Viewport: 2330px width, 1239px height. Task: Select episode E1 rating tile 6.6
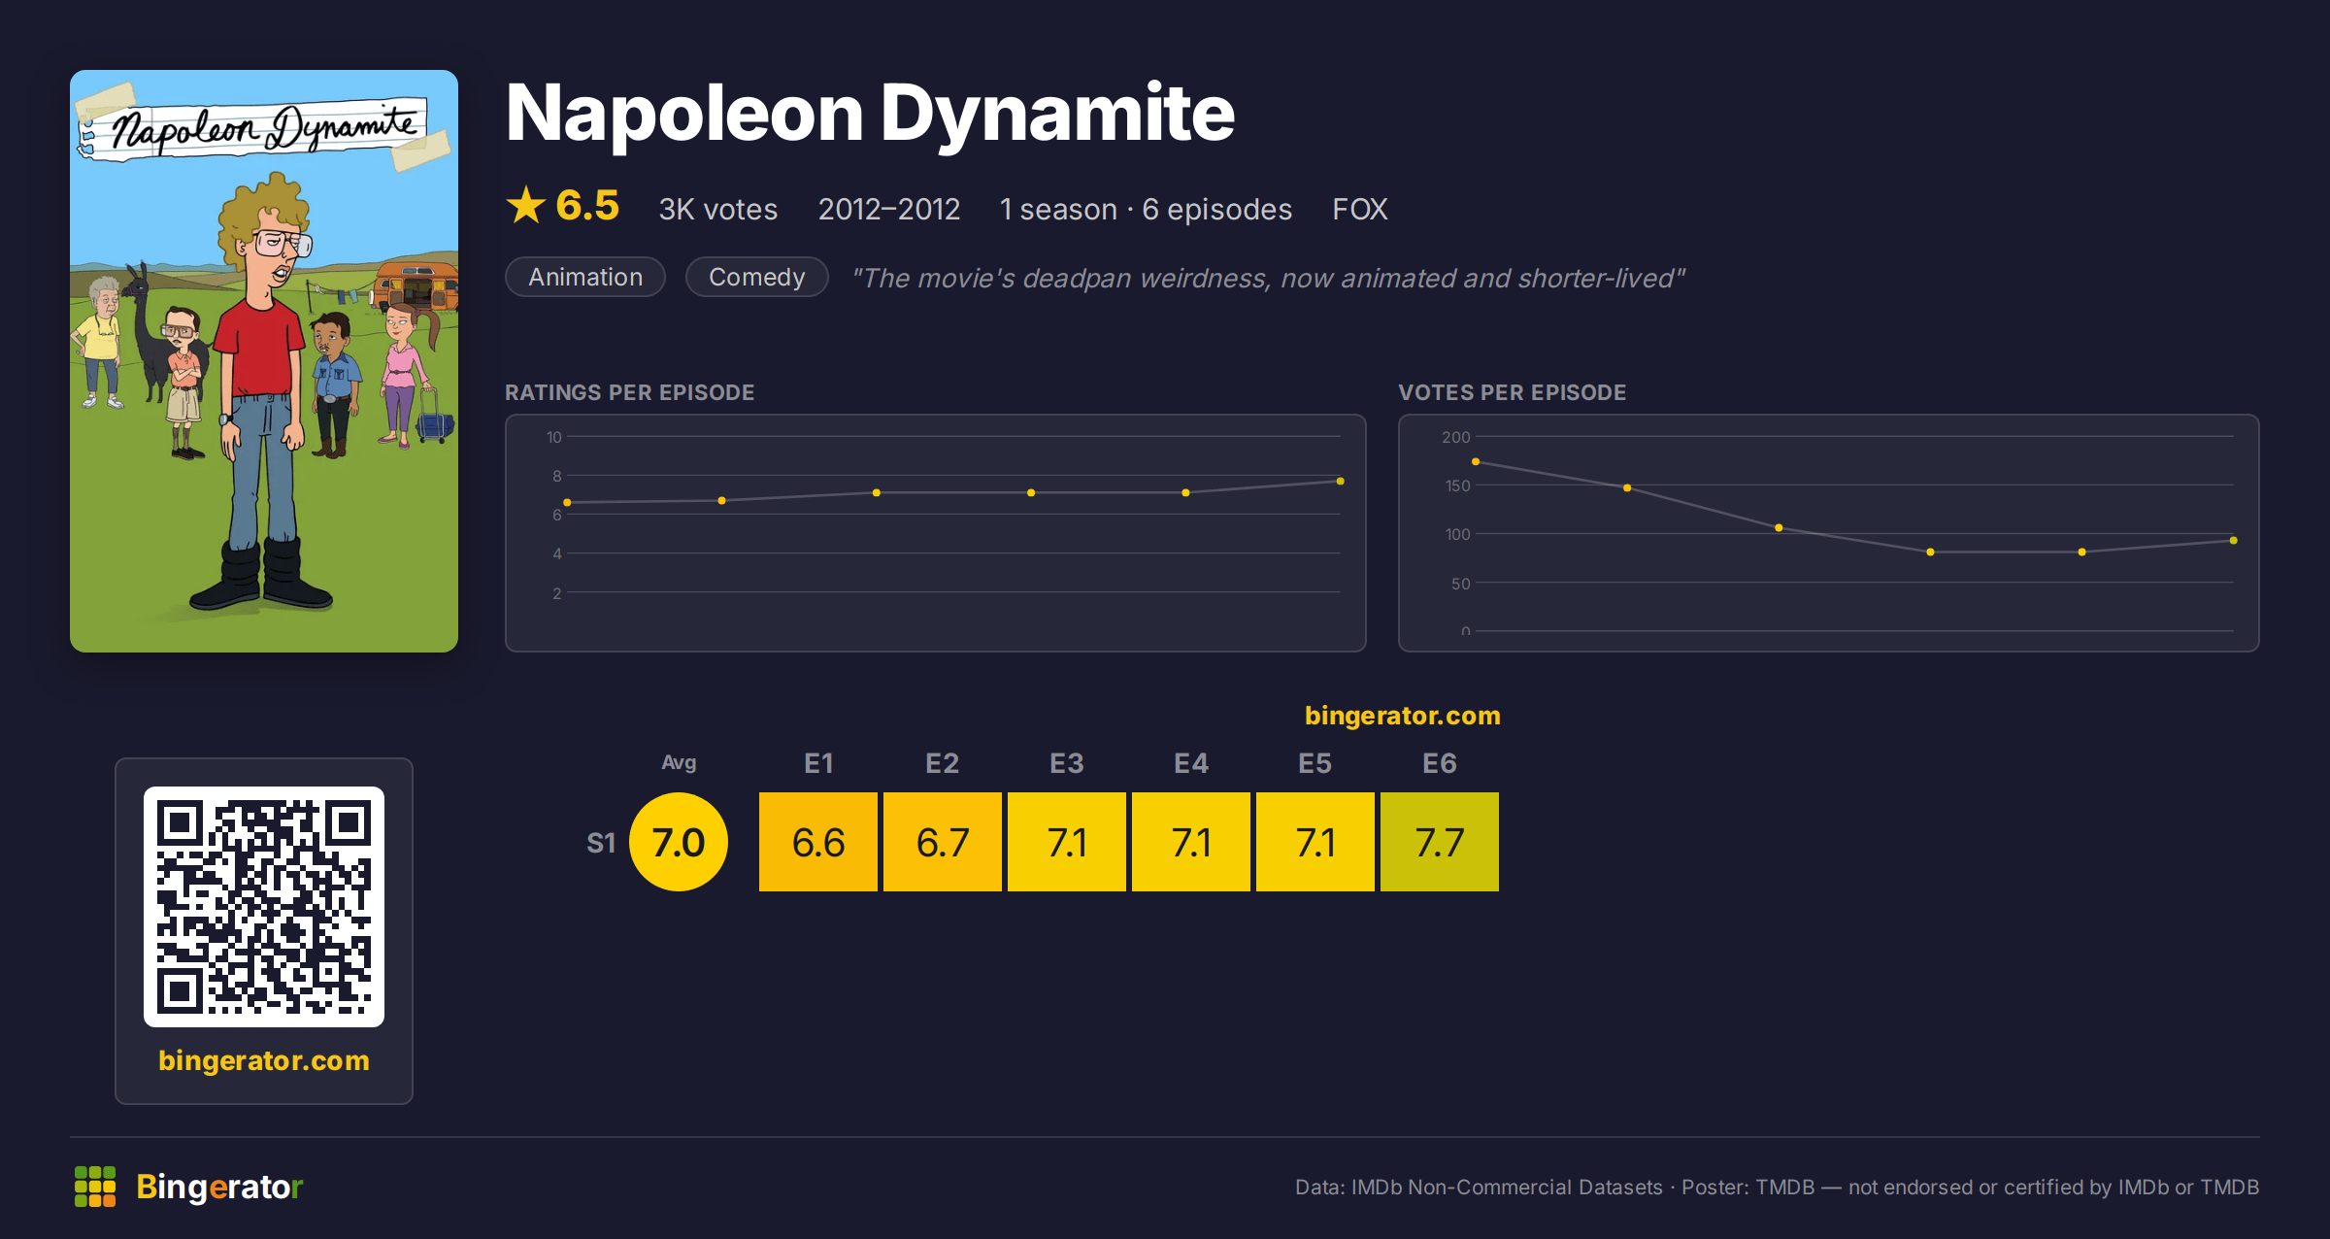coord(818,842)
